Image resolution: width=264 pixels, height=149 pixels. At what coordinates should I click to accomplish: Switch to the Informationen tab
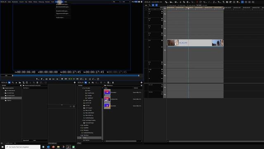[x=52, y=143]
